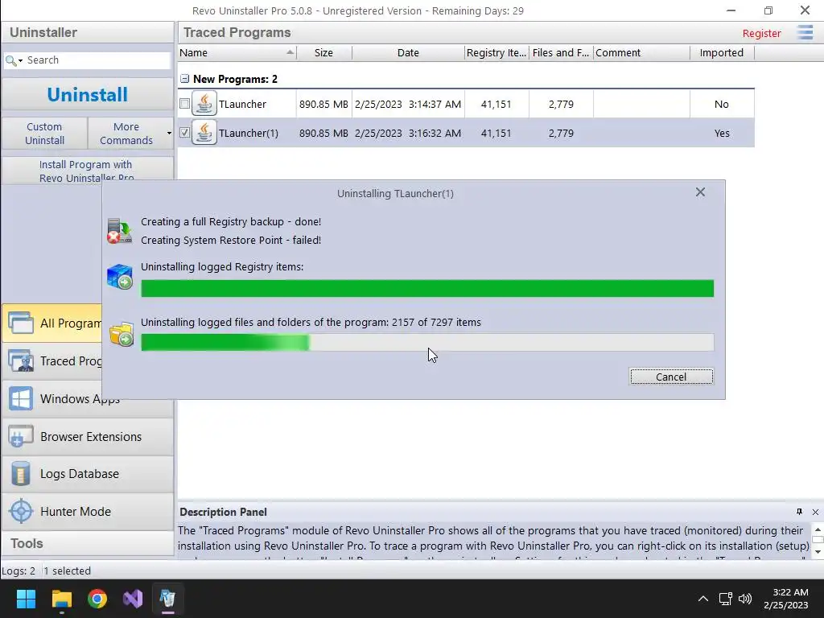The image size is (824, 618).
Task: Click the files and folders uninstall icon
Action: pos(122,334)
